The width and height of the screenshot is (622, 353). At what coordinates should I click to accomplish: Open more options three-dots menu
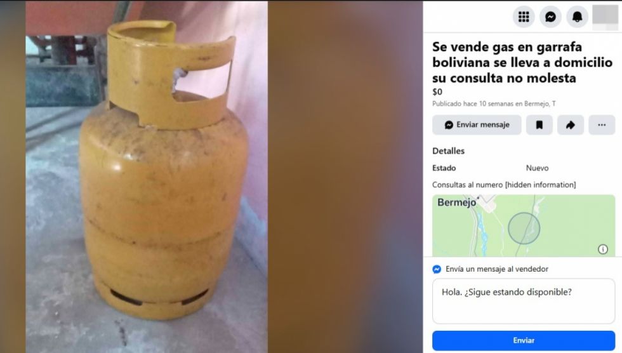602,125
